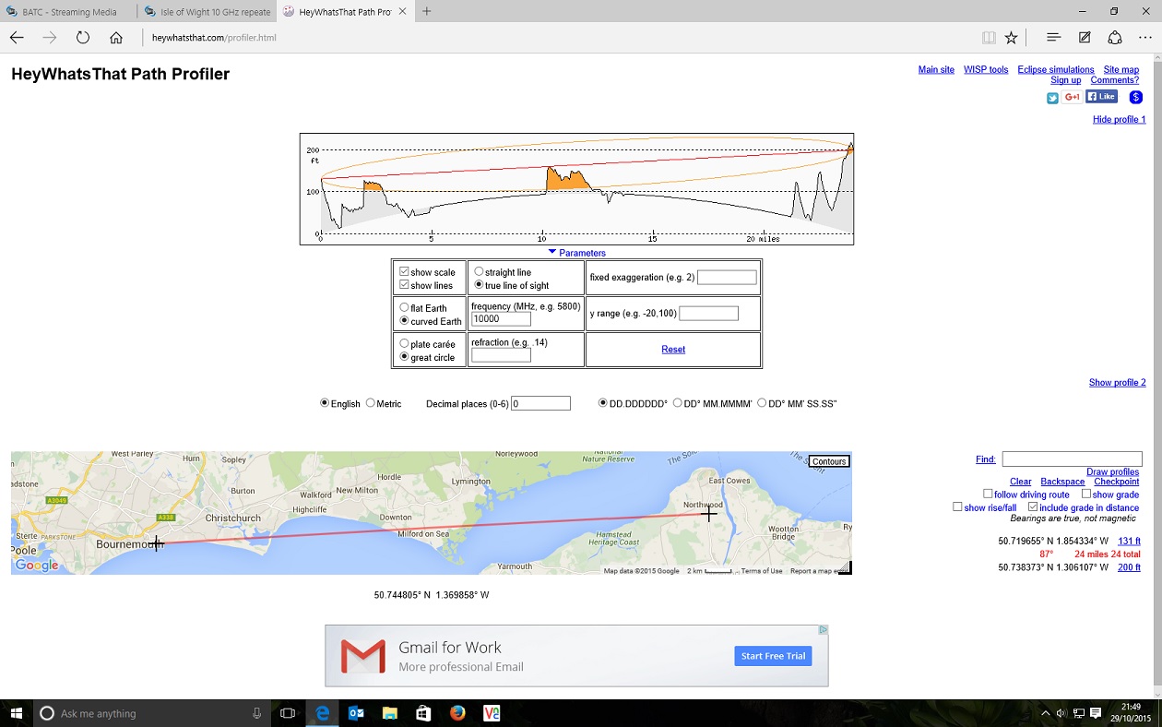Click the Edge share icon

tap(1114, 38)
